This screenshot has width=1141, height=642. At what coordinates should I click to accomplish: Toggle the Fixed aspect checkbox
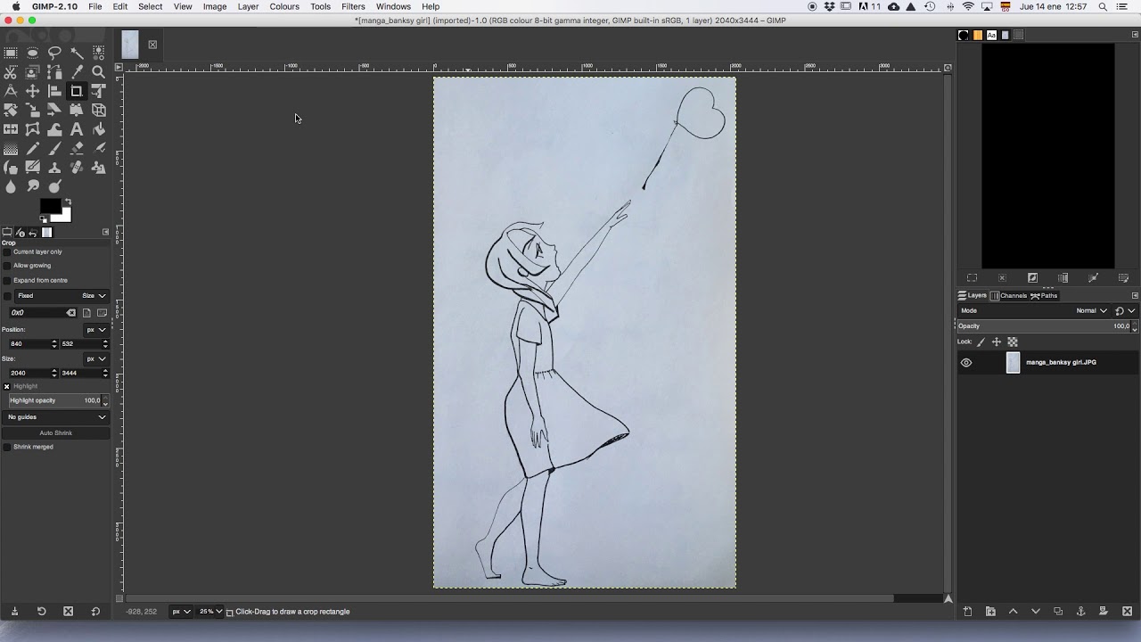click(8, 296)
